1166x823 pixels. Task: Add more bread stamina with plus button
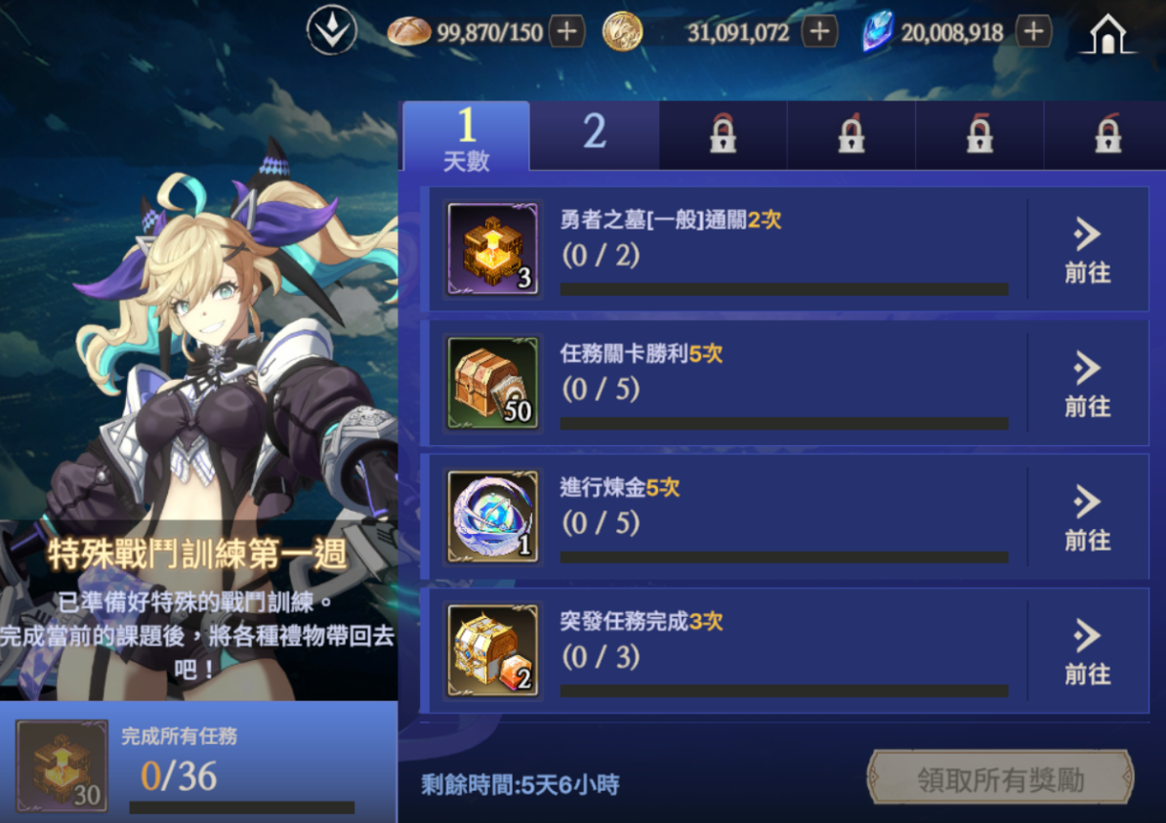[566, 32]
